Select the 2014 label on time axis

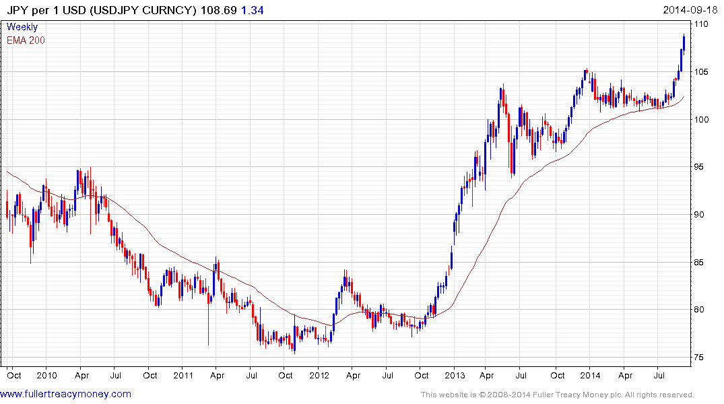click(x=590, y=375)
